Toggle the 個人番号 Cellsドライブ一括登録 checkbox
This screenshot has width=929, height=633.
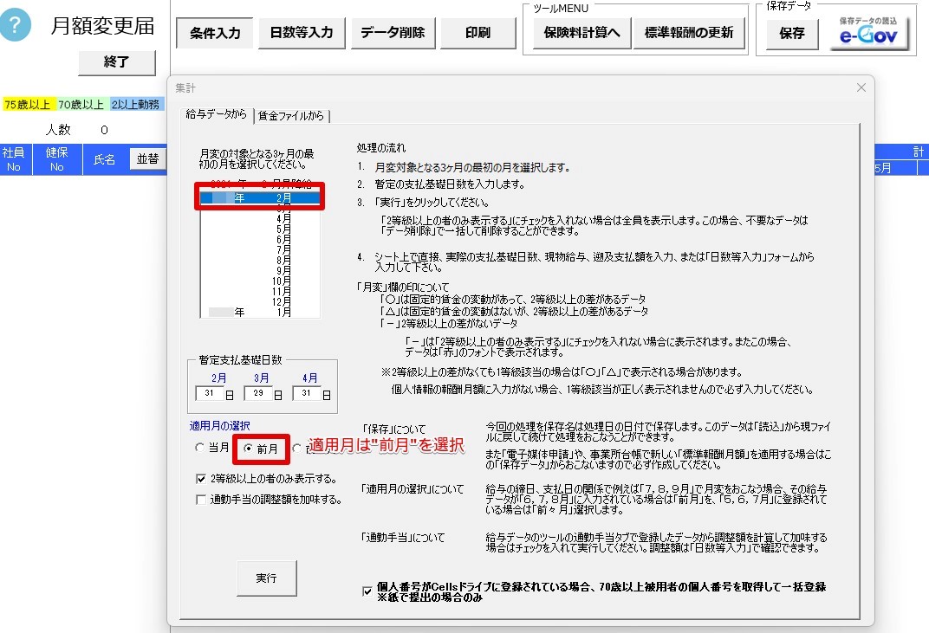(367, 591)
